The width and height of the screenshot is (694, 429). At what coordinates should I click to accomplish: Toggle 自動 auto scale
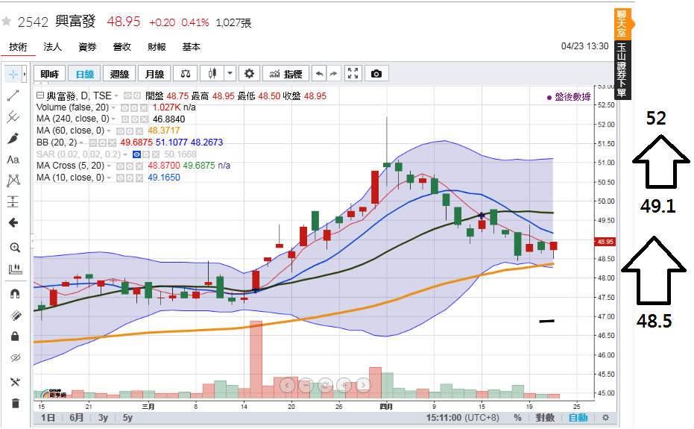coord(578,418)
